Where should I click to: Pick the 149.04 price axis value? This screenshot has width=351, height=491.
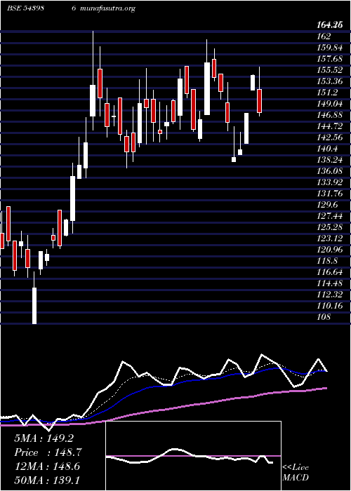(329, 104)
